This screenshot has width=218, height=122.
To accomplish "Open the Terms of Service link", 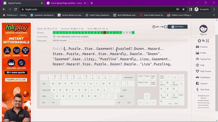I will point(203,103).
